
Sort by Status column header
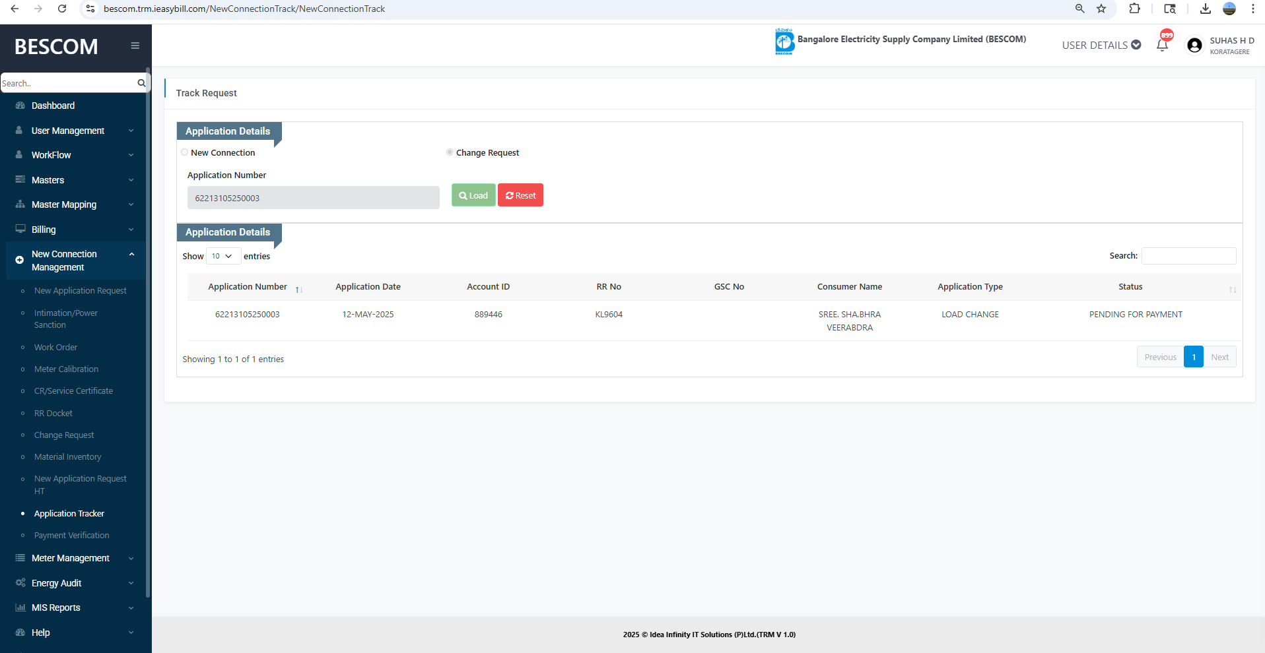click(1130, 287)
